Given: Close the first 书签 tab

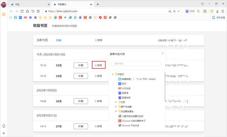Looking at the screenshot, I should (49, 5).
